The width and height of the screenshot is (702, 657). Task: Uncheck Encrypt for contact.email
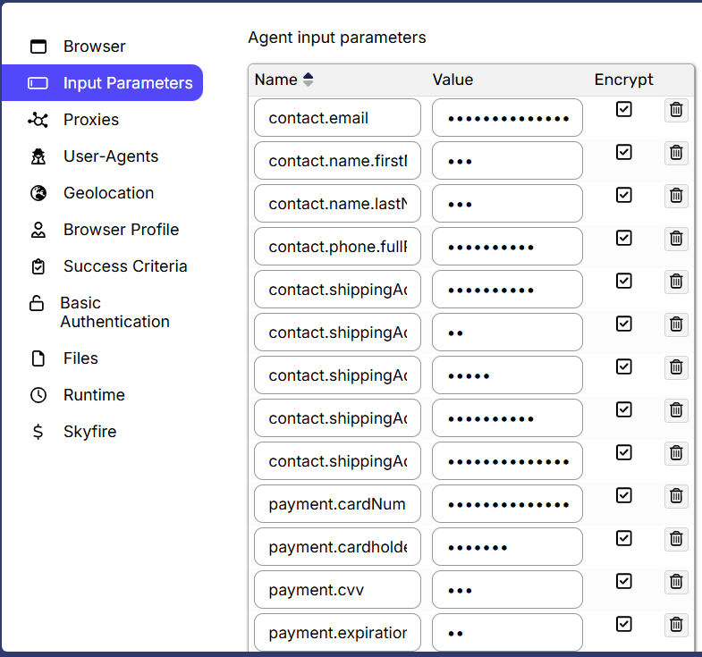tap(624, 109)
